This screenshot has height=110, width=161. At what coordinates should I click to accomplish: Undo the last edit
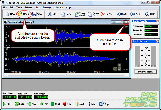(x=122, y=14)
